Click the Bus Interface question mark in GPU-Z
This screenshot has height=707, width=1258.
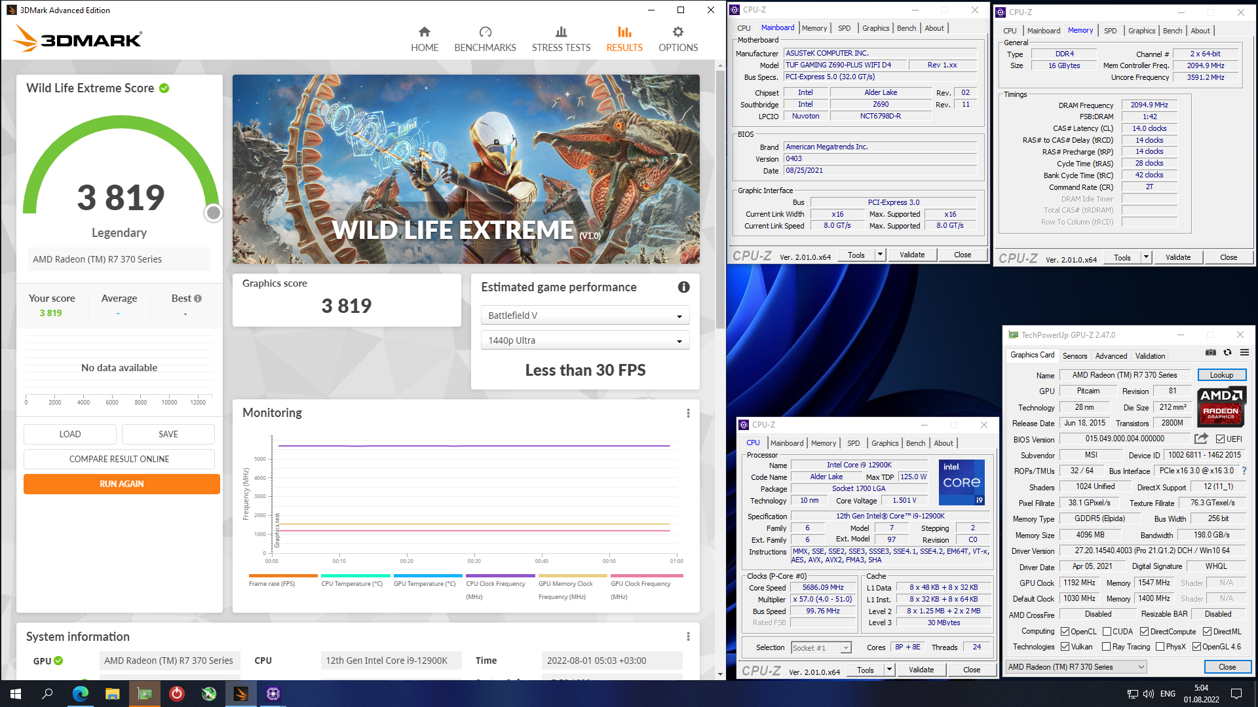click(x=1244, y=471)
